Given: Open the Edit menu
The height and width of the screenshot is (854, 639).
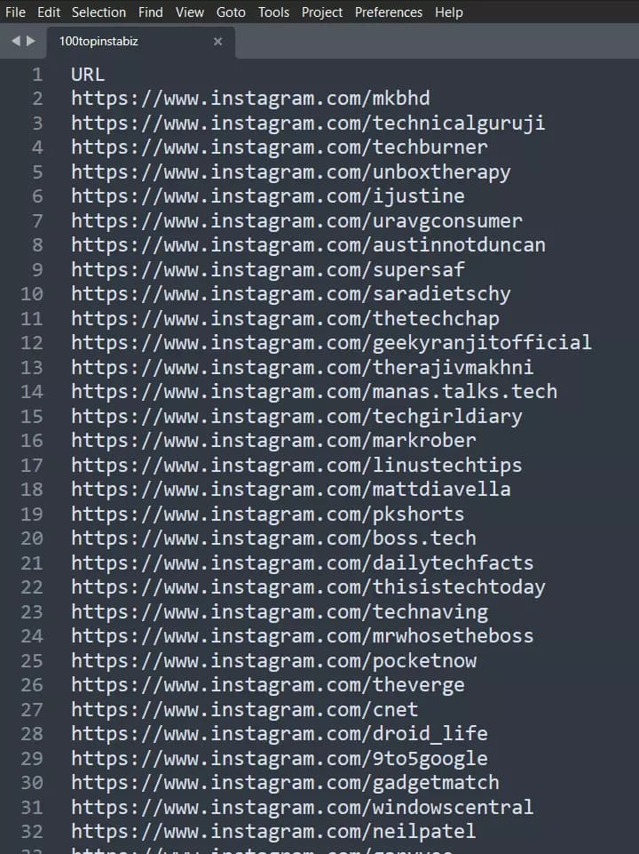Looking at the screenshot, I should click(49, 12).
